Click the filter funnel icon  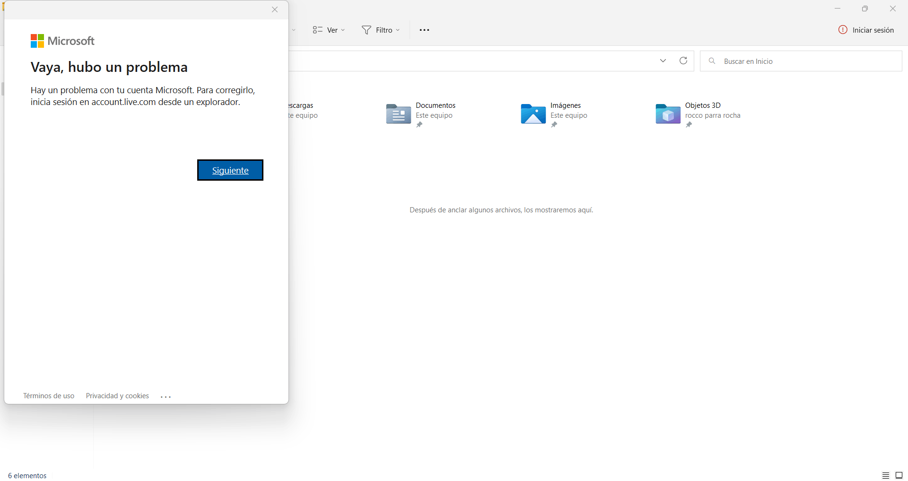point(367,30)
